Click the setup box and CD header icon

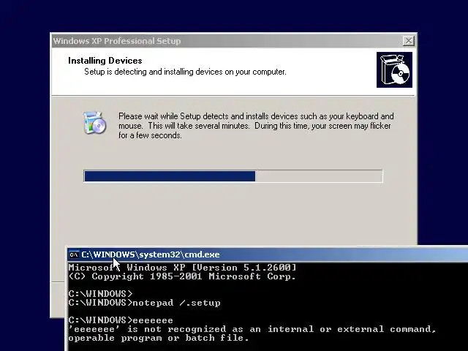pyautogui.click(x=394, y=70)
